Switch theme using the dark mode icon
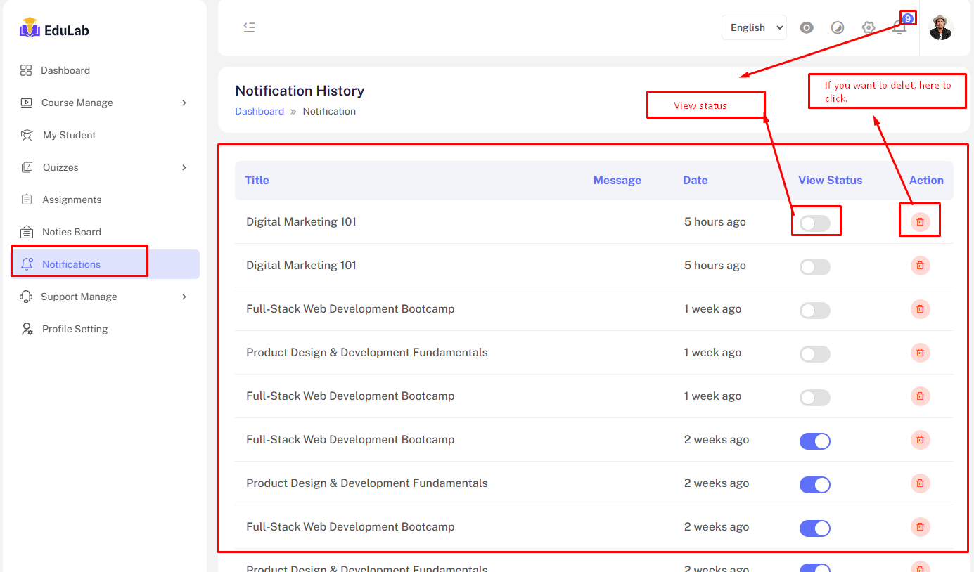This screenshot has width=974, height=572. point(838,27)
